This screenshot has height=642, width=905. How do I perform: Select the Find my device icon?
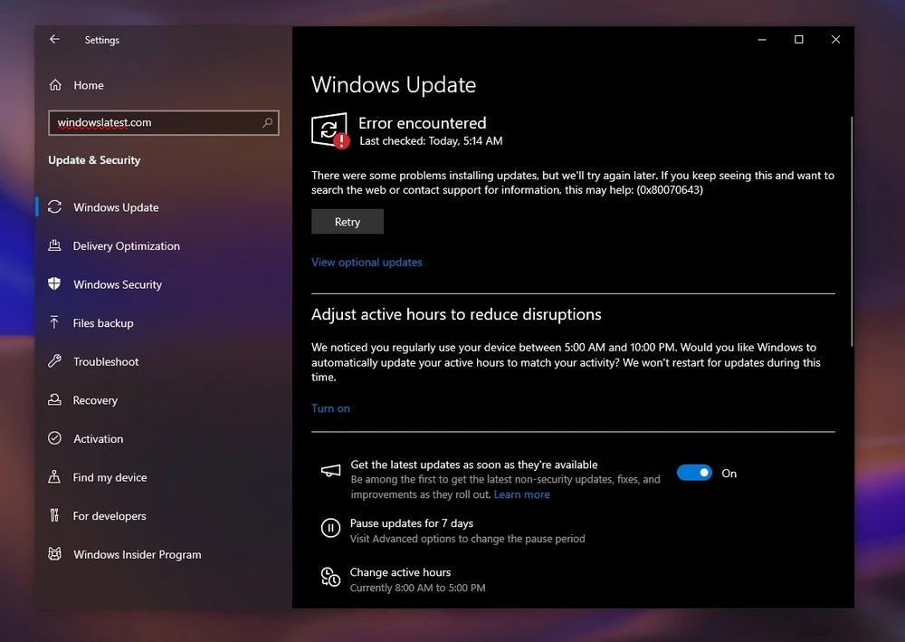55,477
